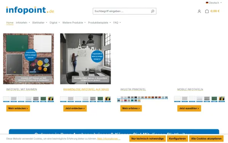Click the Mehr entdecken button
The height and width of the screenshot is (143, 228).
(x=18, y=108)
